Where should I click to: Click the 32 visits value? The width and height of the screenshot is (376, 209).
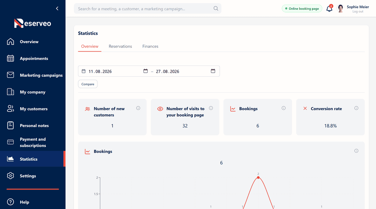185,126
